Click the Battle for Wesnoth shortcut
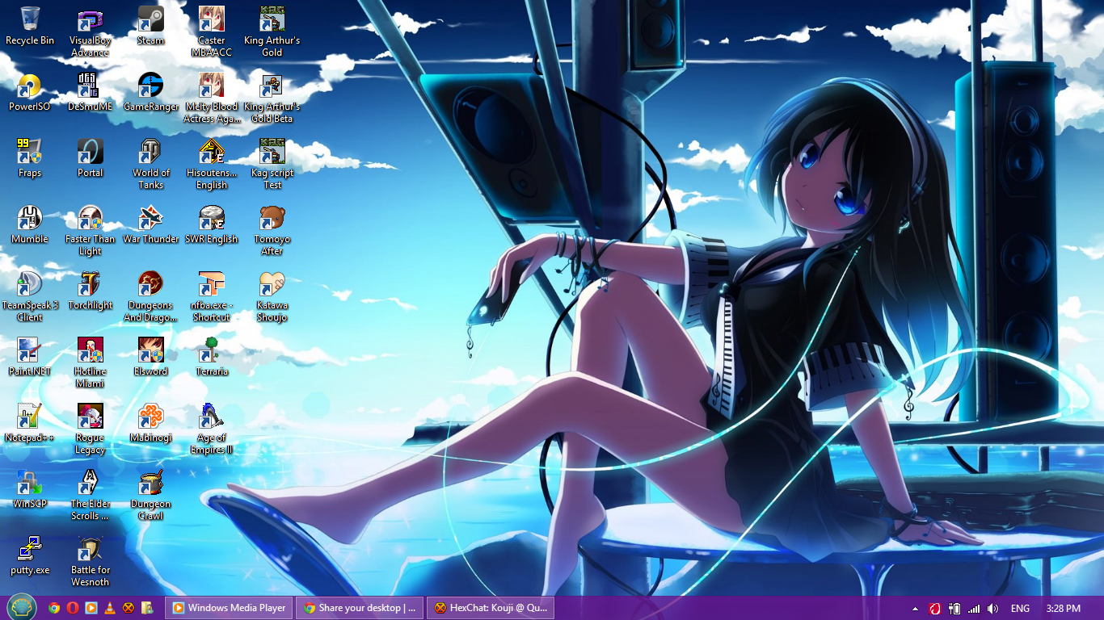The image size is (1104, 620). click(x=90, y=560)
